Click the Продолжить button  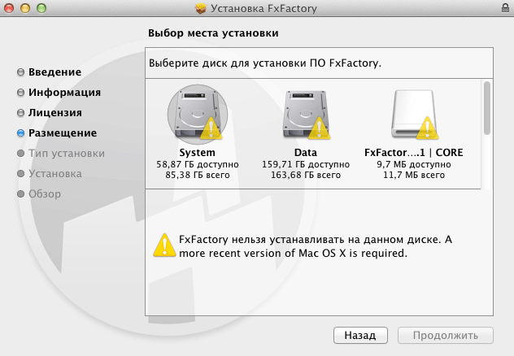click(446, 335)
